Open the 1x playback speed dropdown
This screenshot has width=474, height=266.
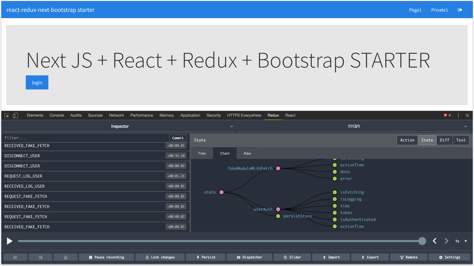point(461,241)
